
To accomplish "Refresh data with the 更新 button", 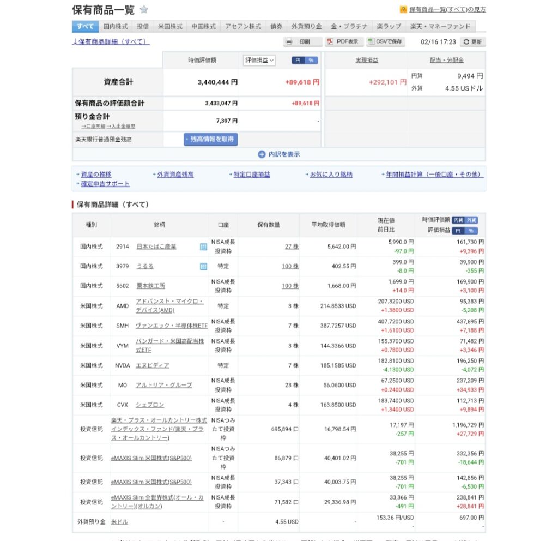I will coord(472,42).
